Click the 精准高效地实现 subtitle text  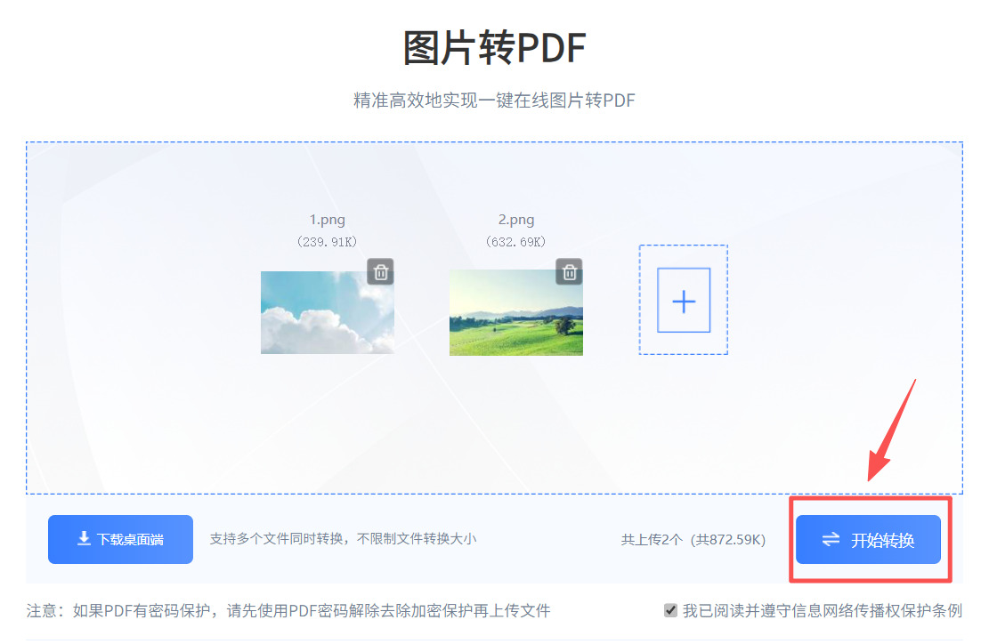coord(495,101)
